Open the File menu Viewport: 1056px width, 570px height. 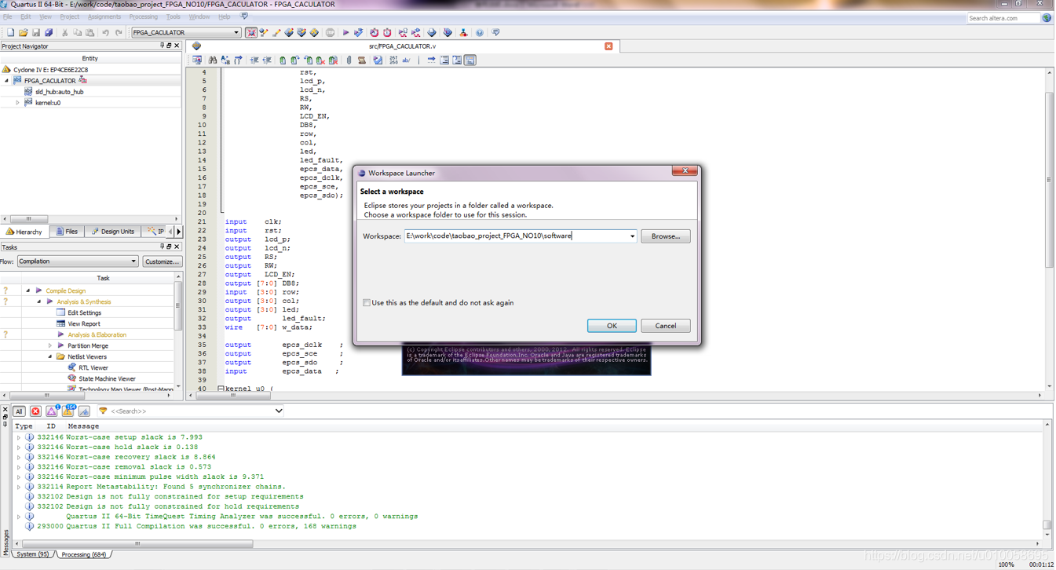(x=7, y=16)
